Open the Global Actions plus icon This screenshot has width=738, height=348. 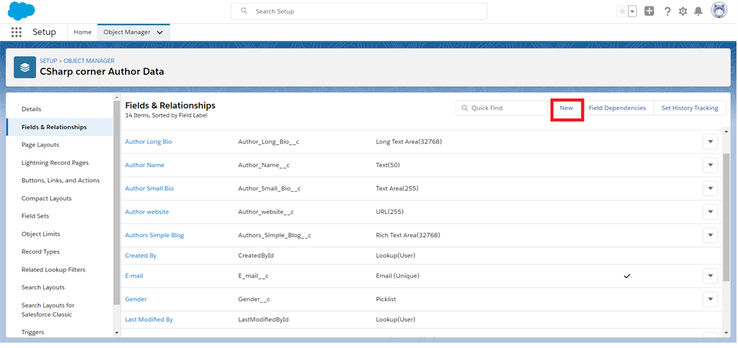pyautogui.click(x=649, y=12)
